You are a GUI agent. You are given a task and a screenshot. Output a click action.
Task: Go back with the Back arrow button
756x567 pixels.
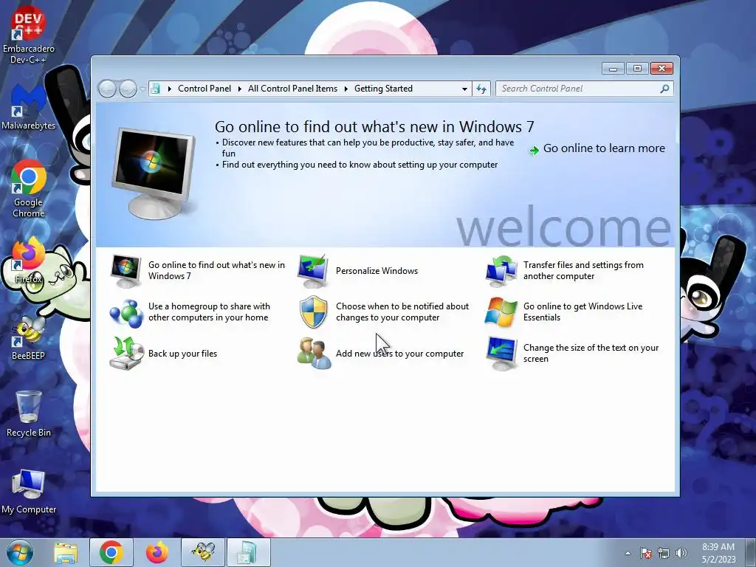(107, 89)
